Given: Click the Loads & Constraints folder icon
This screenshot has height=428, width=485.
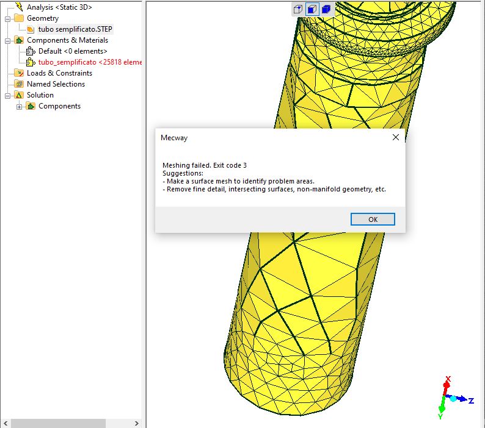Looking at the screenshot, I should (19, 73).
